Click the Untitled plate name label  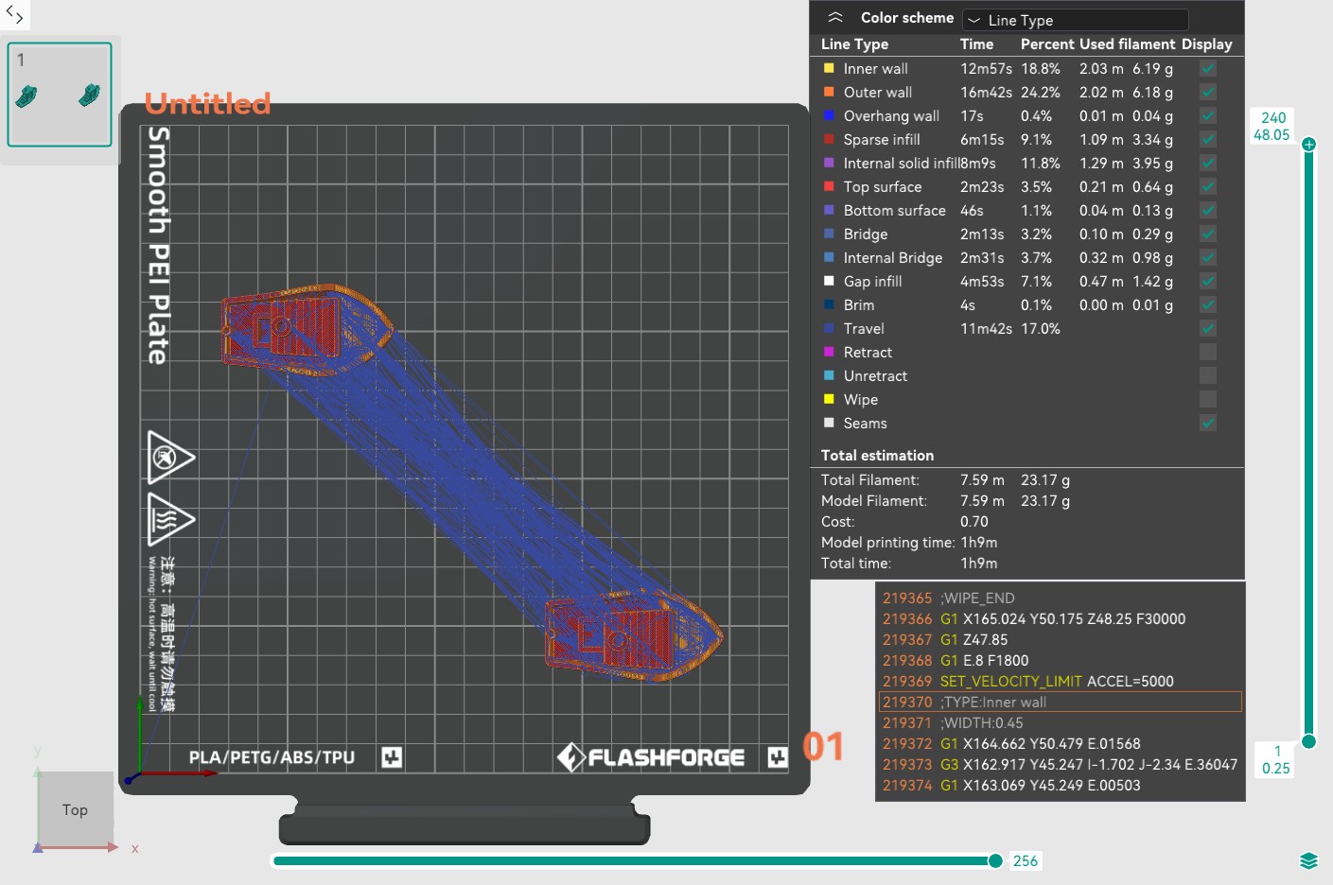pyautogui.click(x=207, y=102)
